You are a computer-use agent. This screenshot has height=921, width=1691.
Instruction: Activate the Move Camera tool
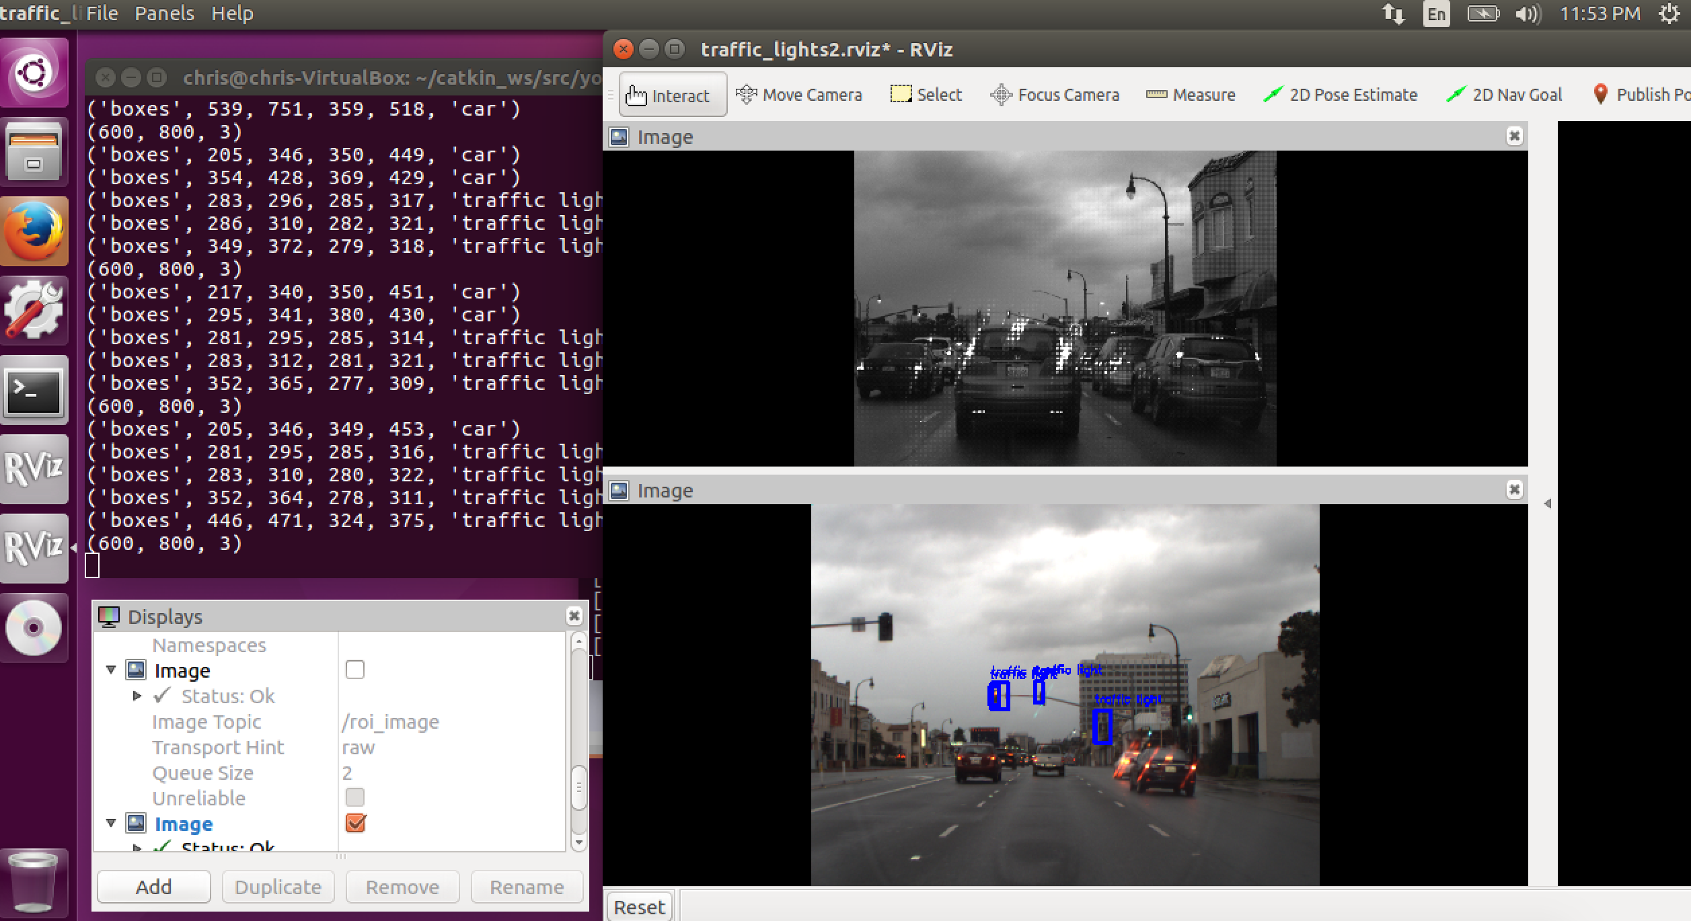799,95
